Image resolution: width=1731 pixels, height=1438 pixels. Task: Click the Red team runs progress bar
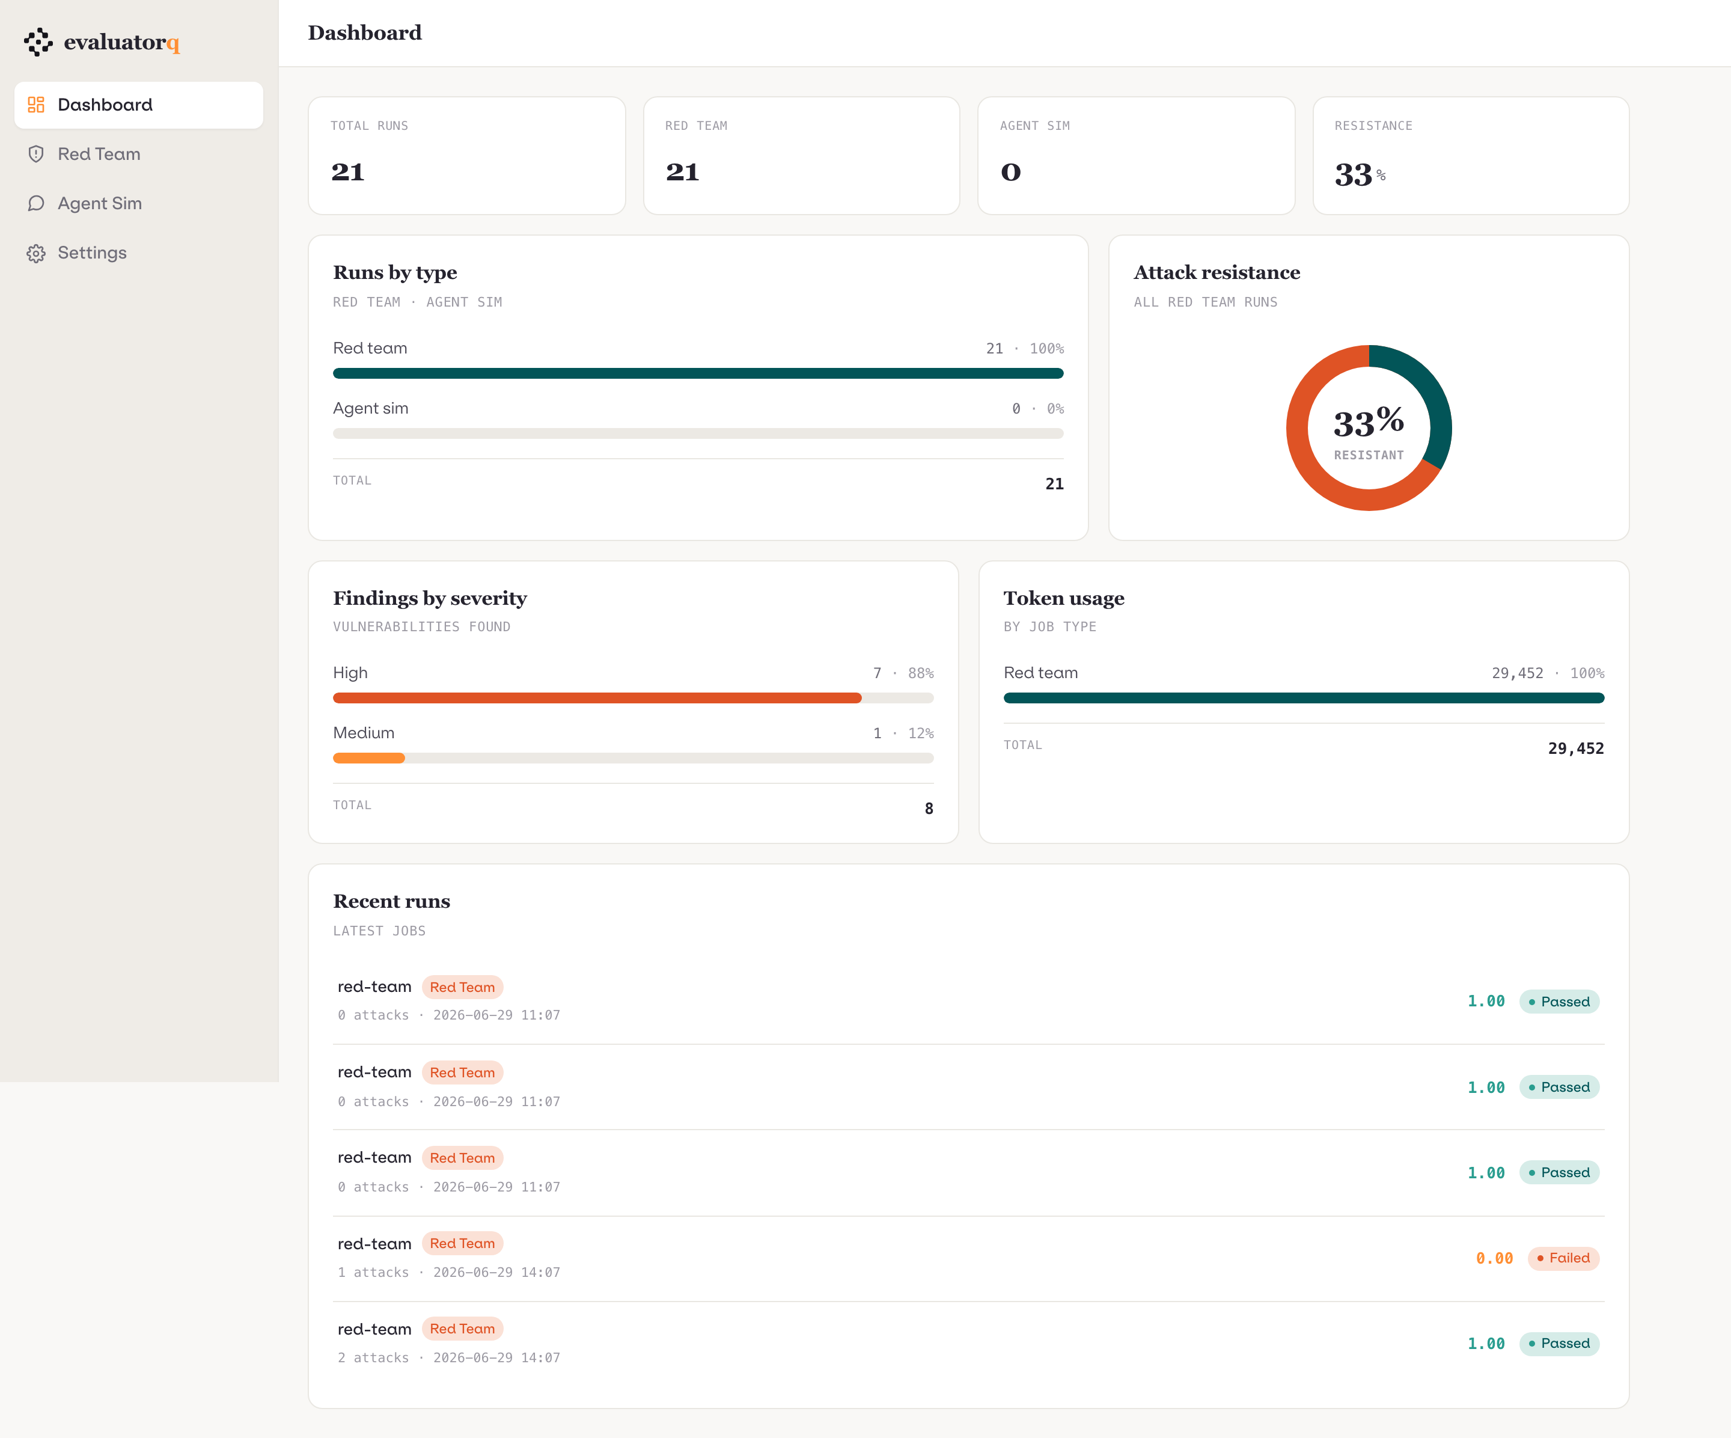(698, 373)
